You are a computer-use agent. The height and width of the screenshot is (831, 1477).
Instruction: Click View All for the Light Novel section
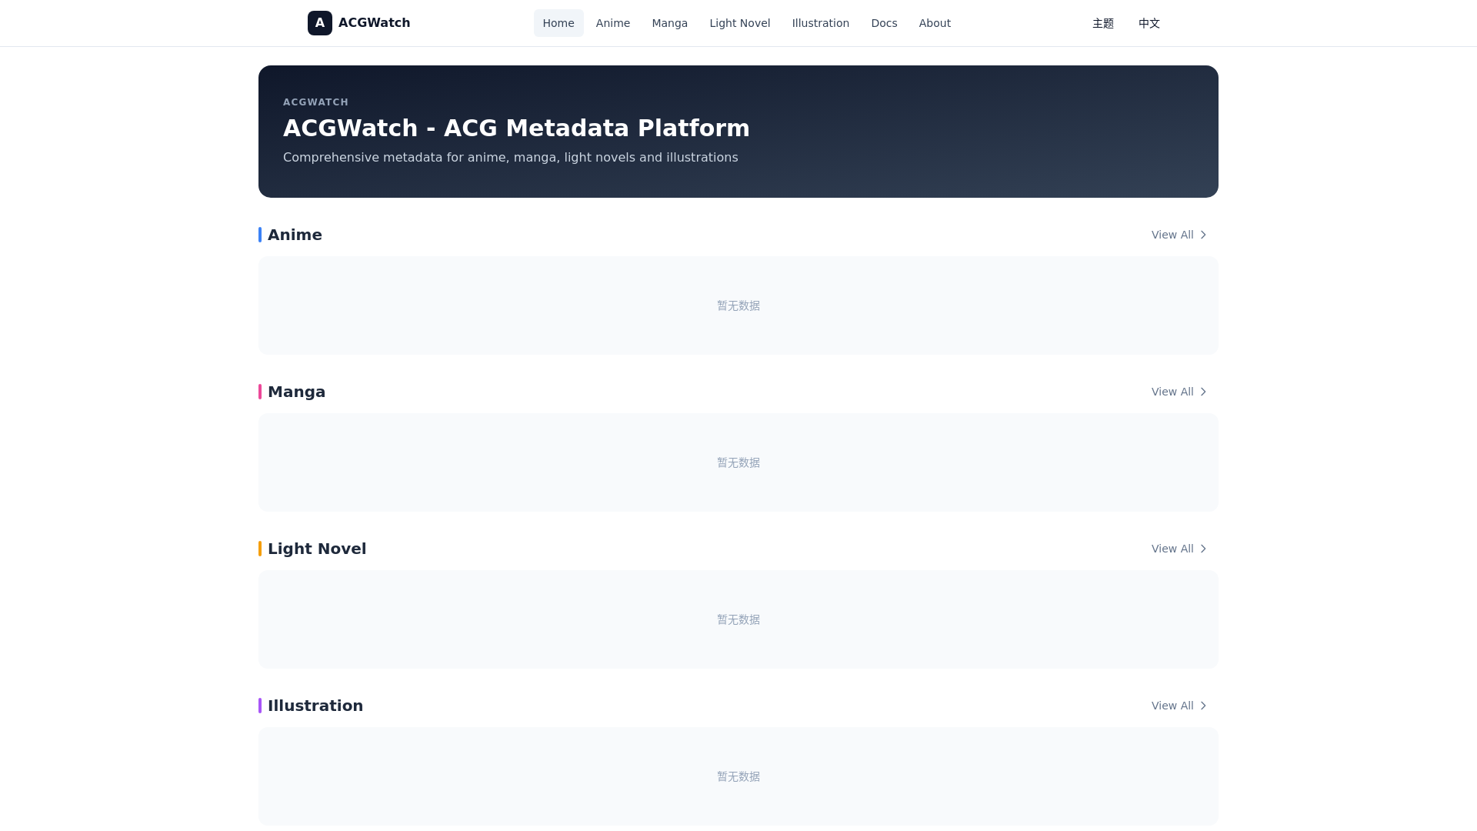(x=1180, y=549)
